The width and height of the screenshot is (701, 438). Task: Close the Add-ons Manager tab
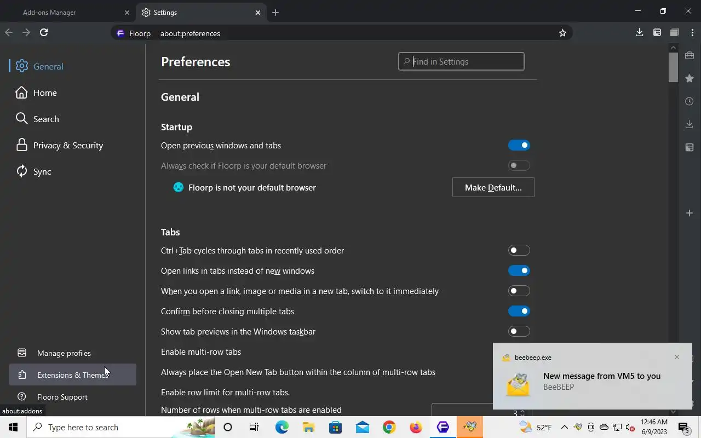[x=127, y=13]
